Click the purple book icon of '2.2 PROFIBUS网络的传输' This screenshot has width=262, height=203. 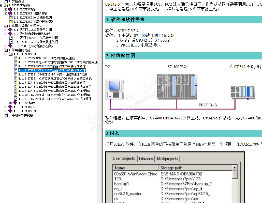10,13
